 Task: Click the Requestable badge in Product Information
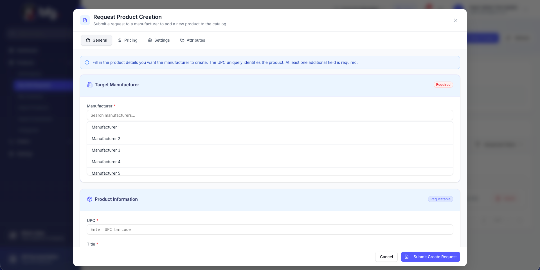pyautogui.click(x=440, y=199)
